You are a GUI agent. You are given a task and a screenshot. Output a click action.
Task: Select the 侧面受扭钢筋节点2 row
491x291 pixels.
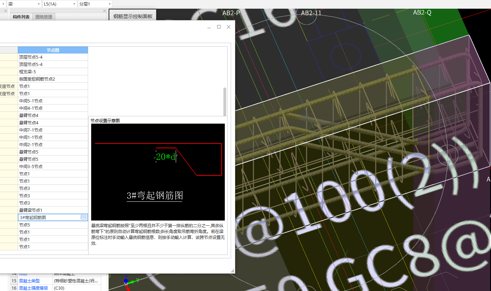pyautogui.click(x=53, y=79)
